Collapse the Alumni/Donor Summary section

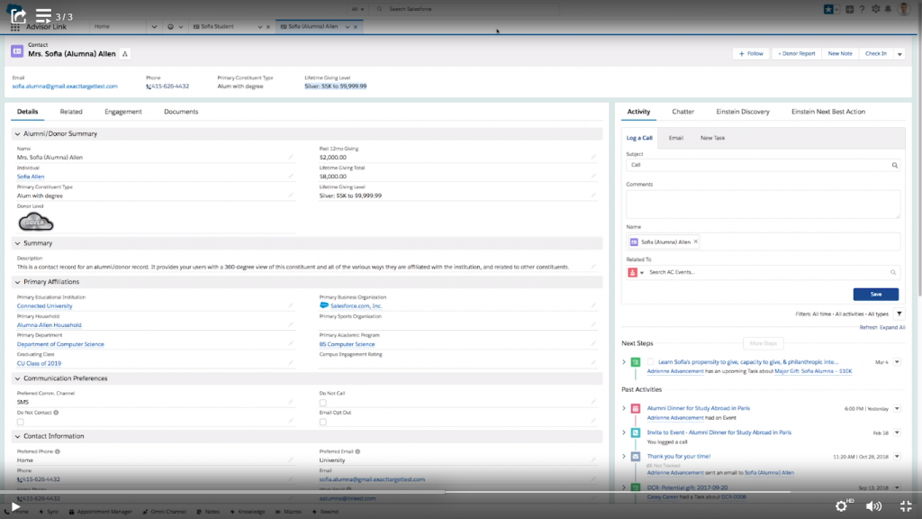pyautogui.click(x=18, y=134)
